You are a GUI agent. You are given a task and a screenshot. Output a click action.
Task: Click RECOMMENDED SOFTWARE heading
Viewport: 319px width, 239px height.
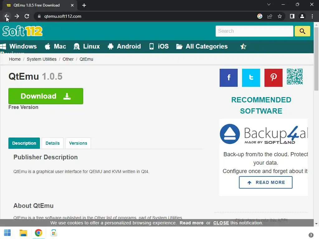[261, 105]
